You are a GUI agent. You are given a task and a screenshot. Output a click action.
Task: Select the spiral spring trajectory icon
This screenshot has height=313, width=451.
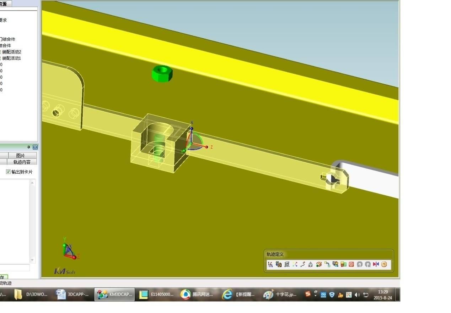click(287, 264)
